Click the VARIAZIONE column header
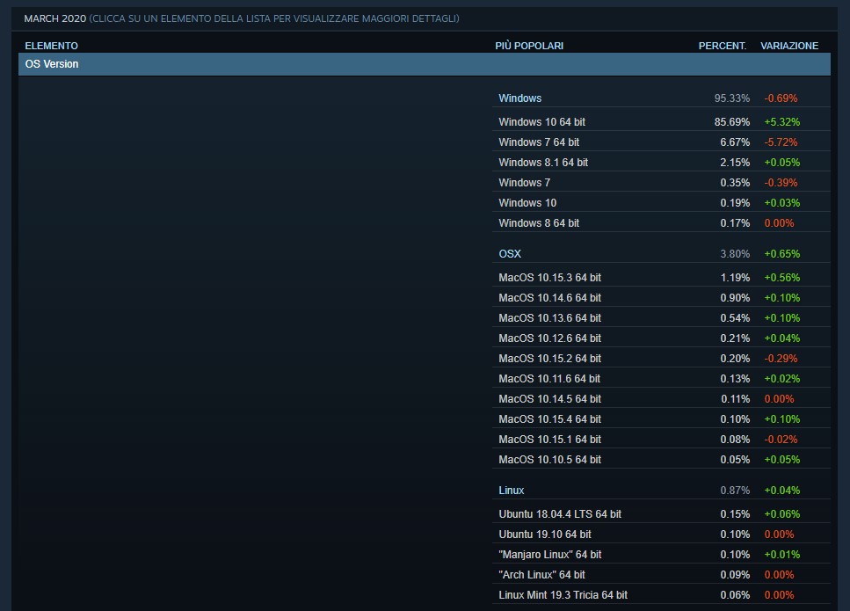Viewport: 850px width, 611px height. tap(789, 46)
